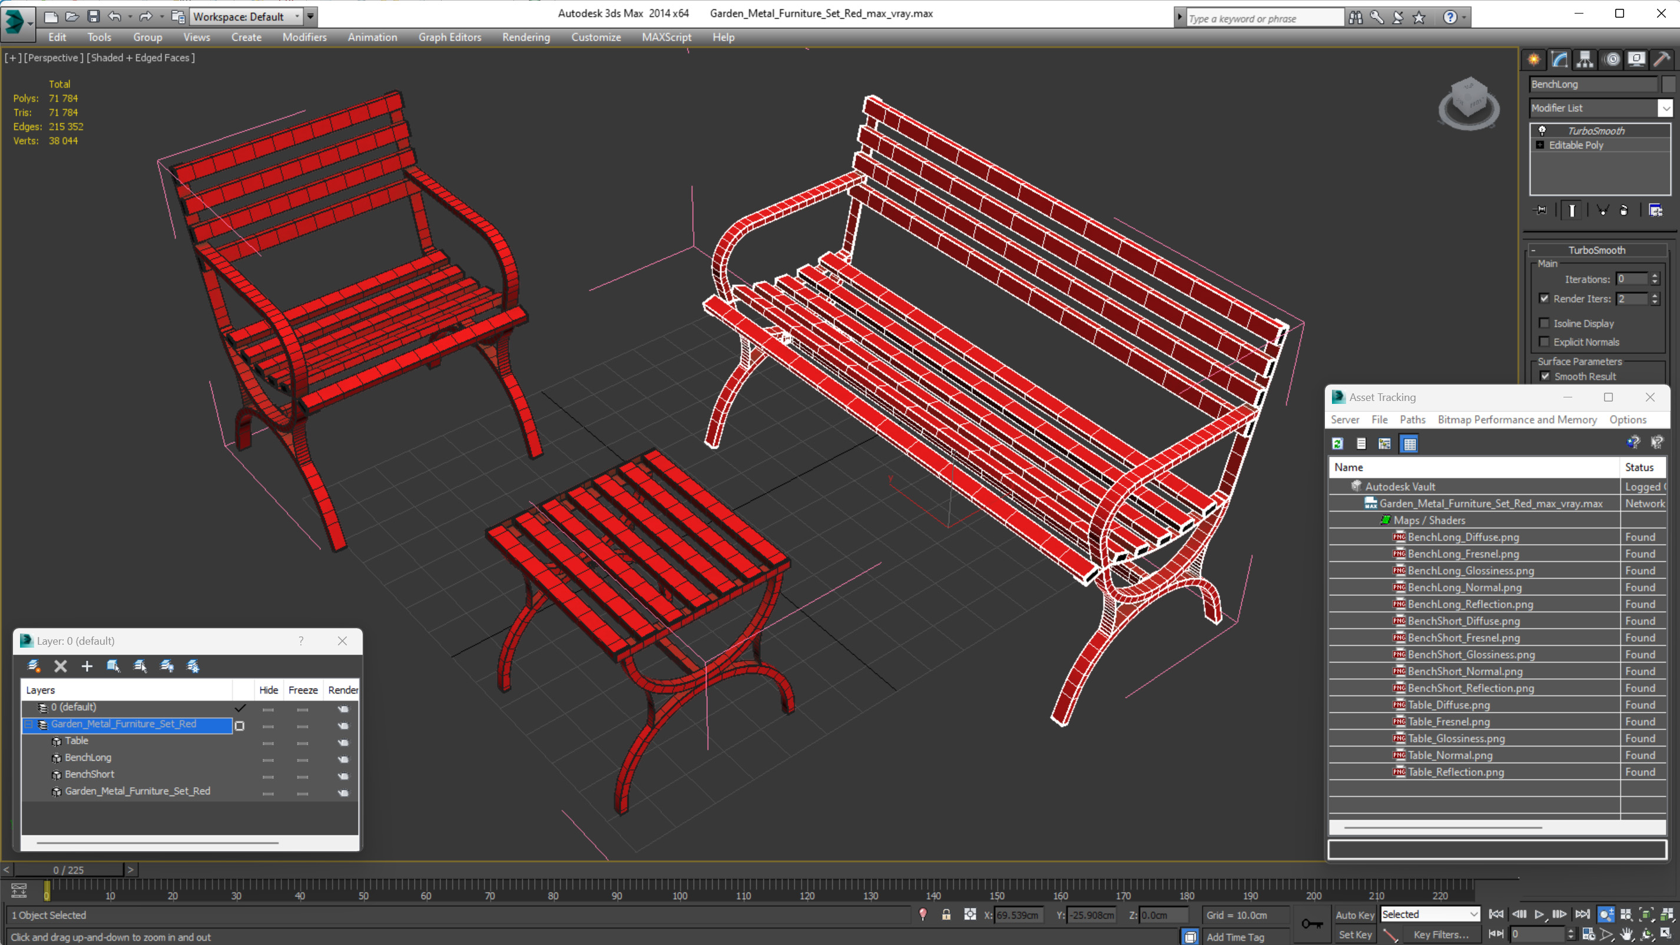The height and width of the screenshot is (945, 1680).
Task: Toggle the selection lock padlock icon
Action: click(x=946, y=914)
